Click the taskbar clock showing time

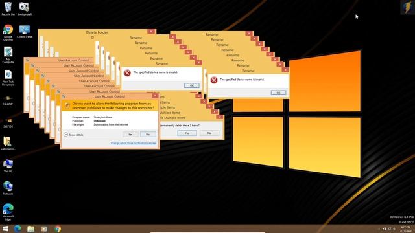pos(405,228)
